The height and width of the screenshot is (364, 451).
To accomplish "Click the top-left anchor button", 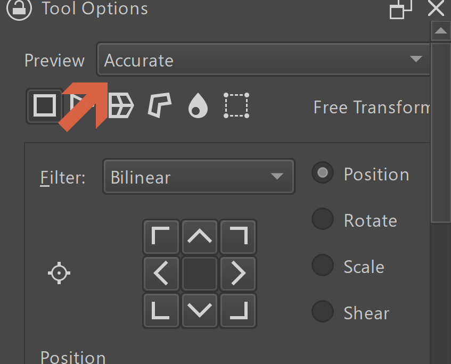I will click(x=161, y=236).
